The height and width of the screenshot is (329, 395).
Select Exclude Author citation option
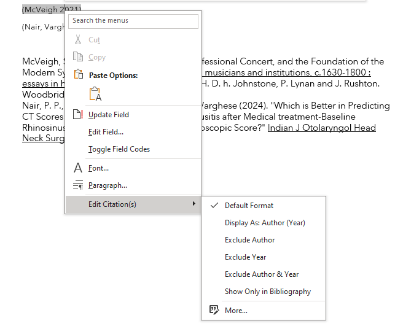[x=249, y=240]
